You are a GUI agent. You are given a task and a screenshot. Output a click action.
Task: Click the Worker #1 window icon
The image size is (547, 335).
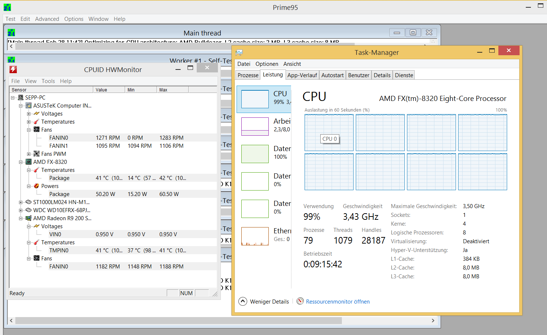click(x=11, y=60)
